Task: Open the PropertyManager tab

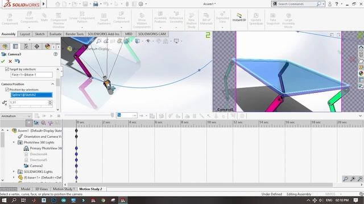Action: (x=15, y=46)
